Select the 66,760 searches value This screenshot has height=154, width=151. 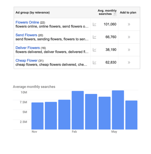(111, 37)
